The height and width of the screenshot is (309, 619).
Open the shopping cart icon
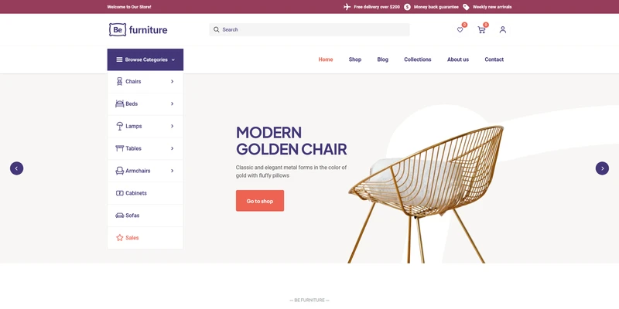[x=481, y=29]
